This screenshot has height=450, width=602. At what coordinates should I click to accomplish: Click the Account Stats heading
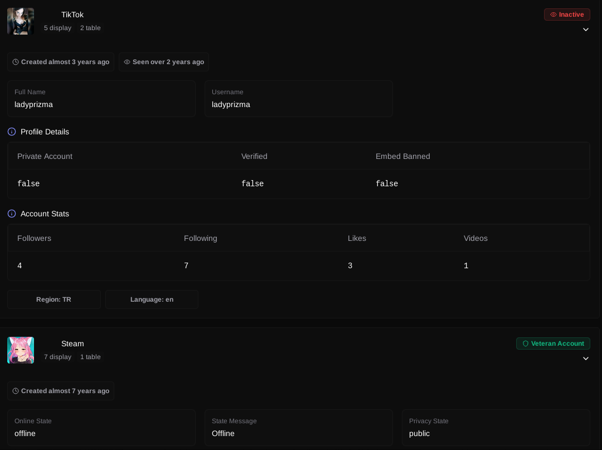pyautogui.click(x=45, y=214)
